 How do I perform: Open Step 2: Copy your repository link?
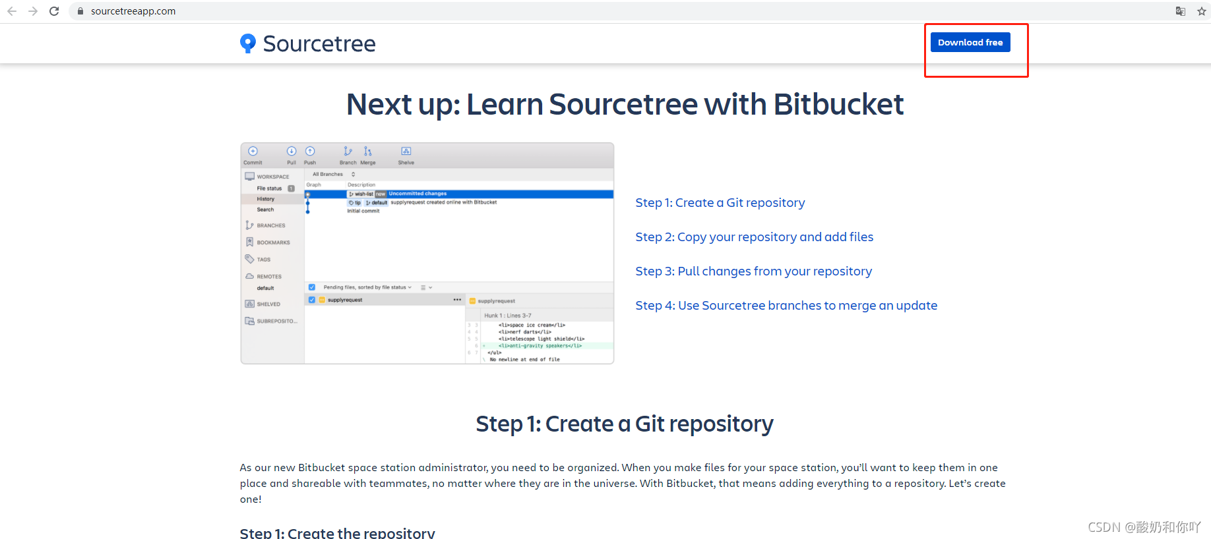click(x=755, y=237)
